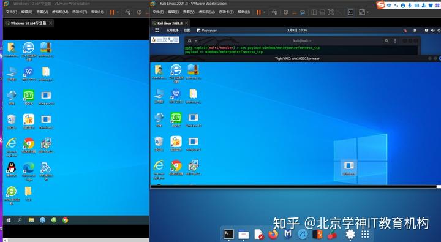The image size is (441, 242).
Task: Enter full screen mode in Kali VMware toolbar
Action: pos(331,12)
